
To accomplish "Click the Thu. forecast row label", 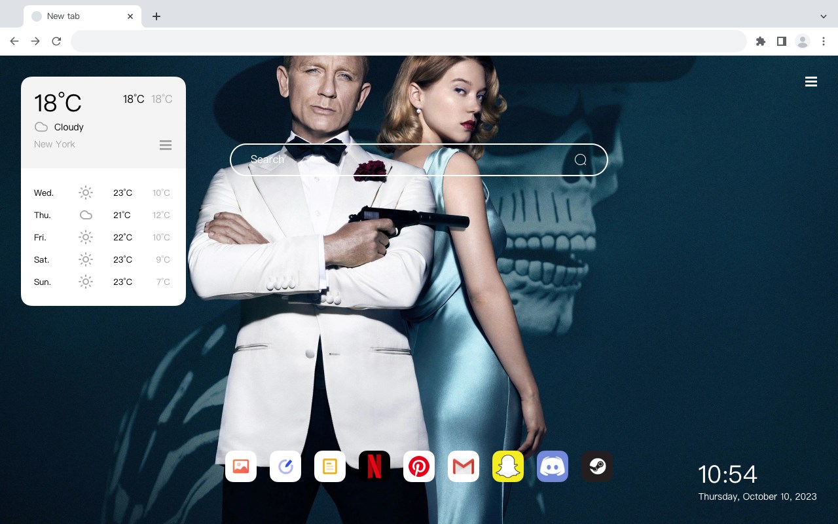I will pos(43,215).
